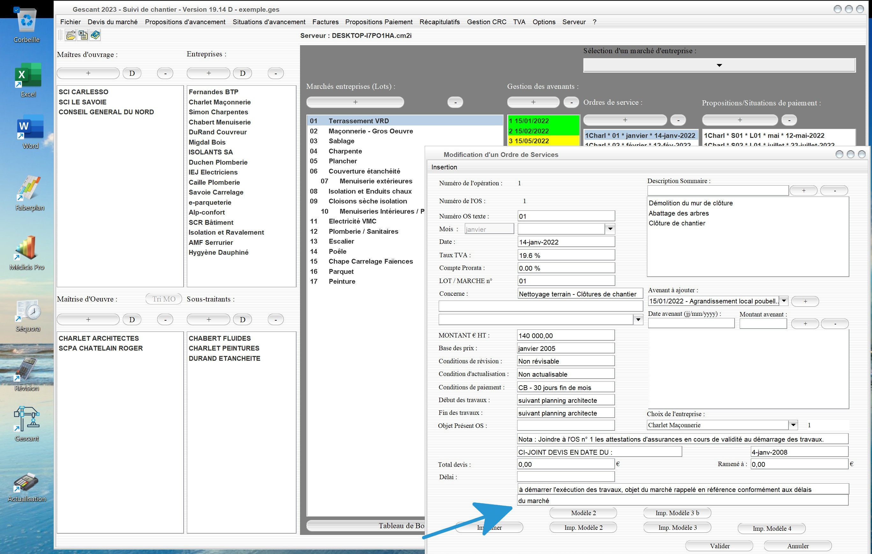Viewport: 872px width, 554px height.
Task: Select avenant 1 15/01/2022 green row
Action: (x=543, y=121)
